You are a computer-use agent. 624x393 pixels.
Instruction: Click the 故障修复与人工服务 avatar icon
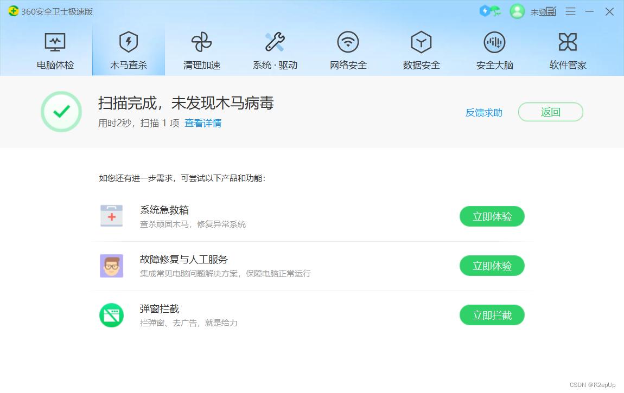click(111, 266)
